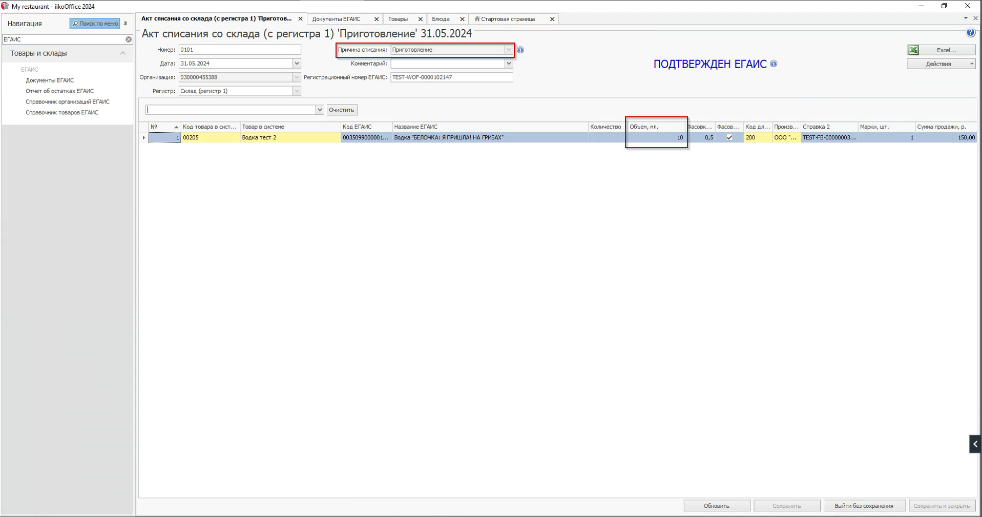
Task: Open Справочник товаров ЕГАИС
Action: (x=62, y=113)
